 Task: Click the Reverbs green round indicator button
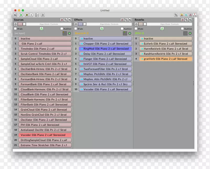(190, 33)
